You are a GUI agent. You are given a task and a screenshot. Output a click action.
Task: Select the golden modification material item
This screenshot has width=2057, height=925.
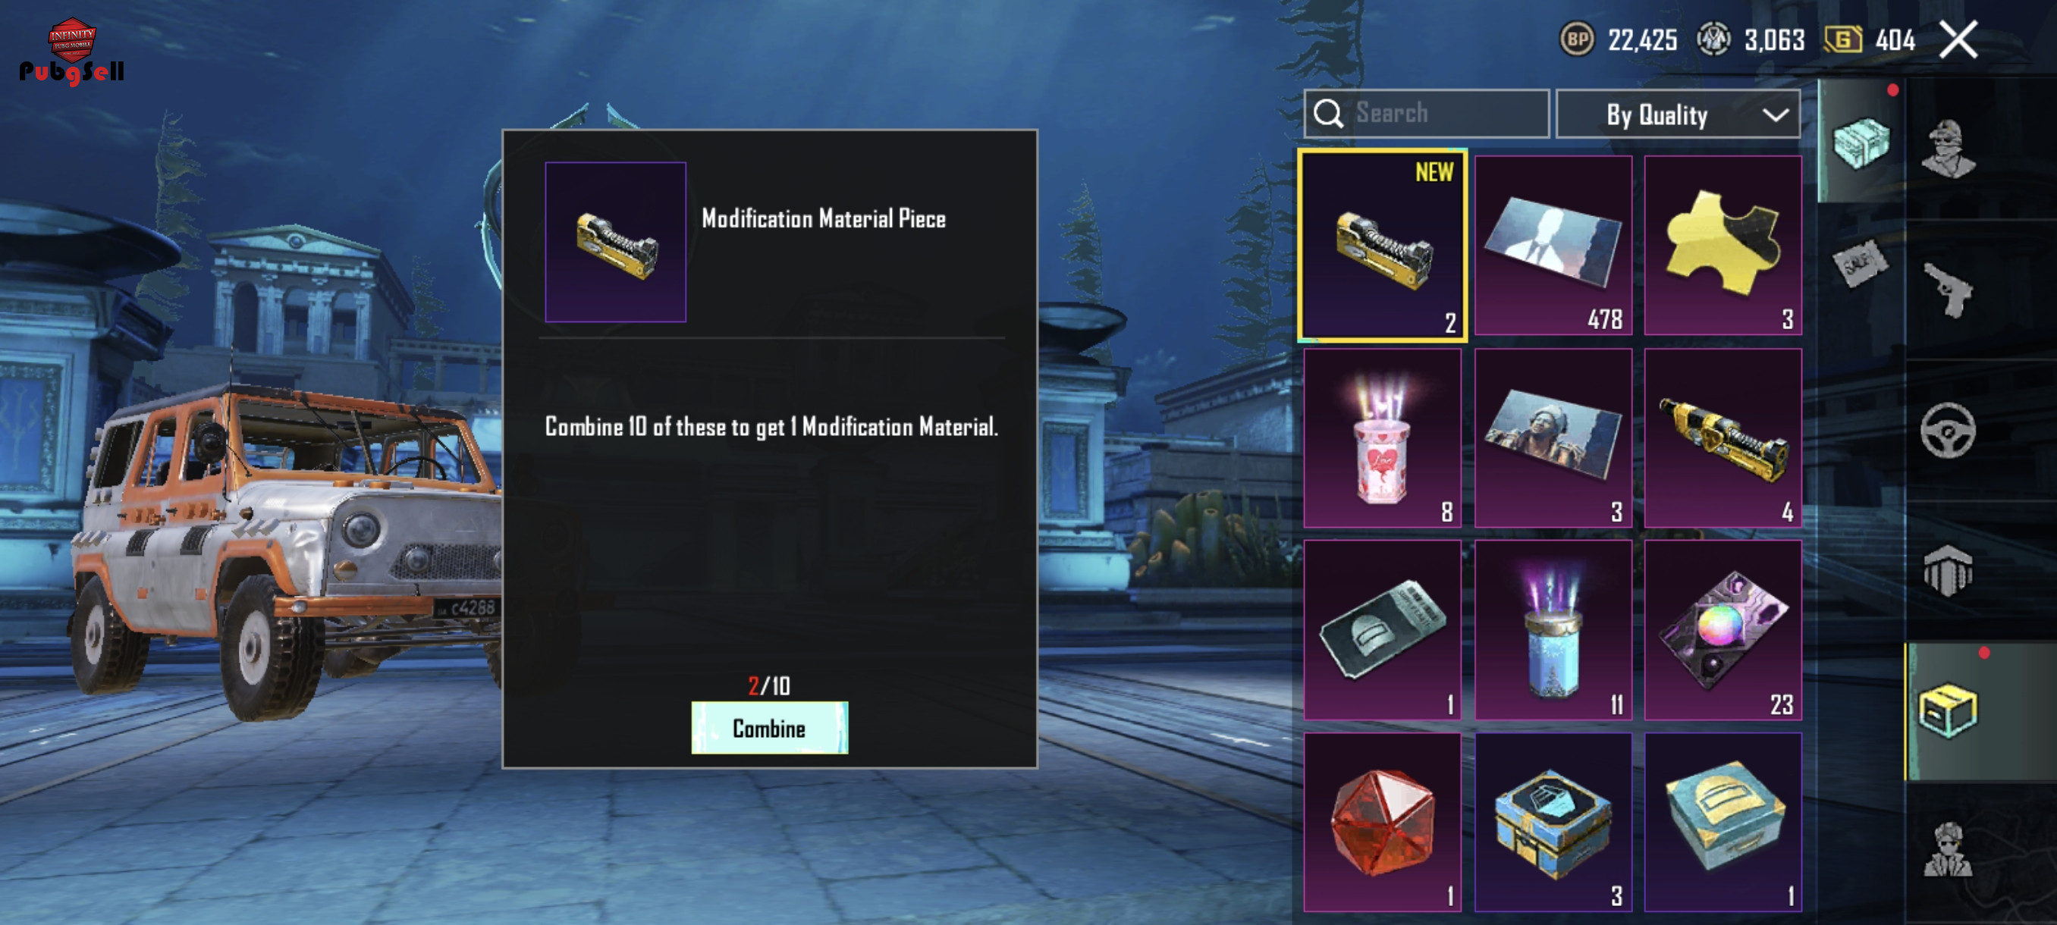pos(1723,438)
